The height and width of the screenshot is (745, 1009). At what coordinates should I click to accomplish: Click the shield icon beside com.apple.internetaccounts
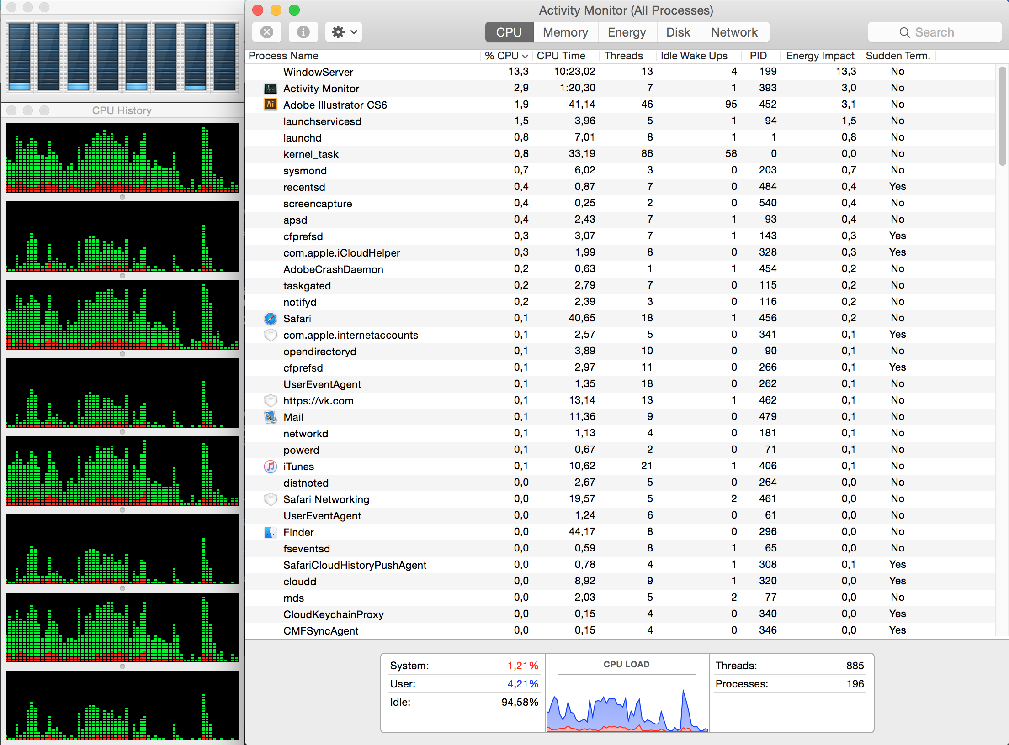(271, 335)
